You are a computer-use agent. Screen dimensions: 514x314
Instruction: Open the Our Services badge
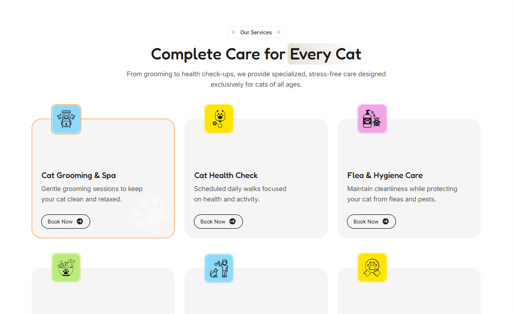256,32
